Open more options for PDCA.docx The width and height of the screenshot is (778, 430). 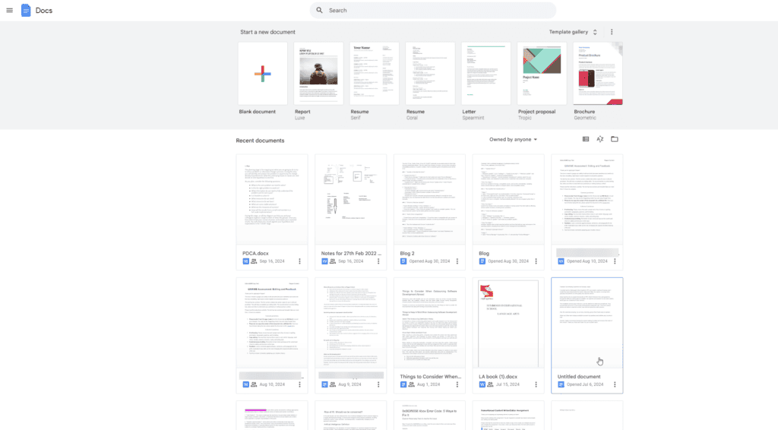click(x=299, y=261)
